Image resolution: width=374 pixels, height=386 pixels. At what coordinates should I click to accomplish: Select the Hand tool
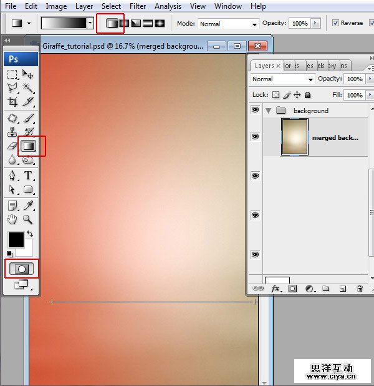point(12,219)
